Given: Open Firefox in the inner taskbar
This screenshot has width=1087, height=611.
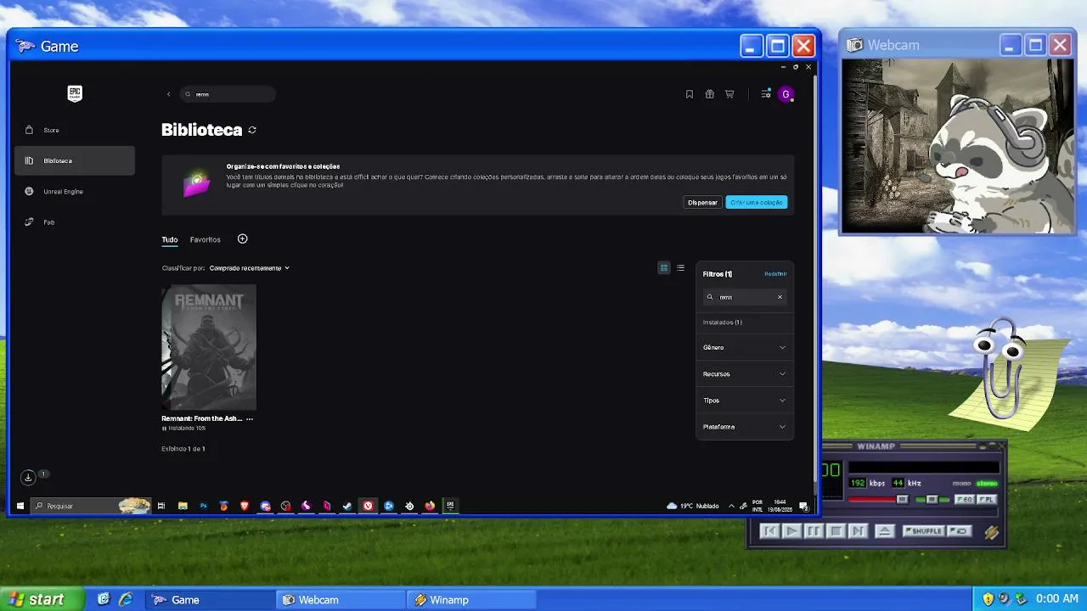Looking at the screenshot, I should (x=430, y=506).
